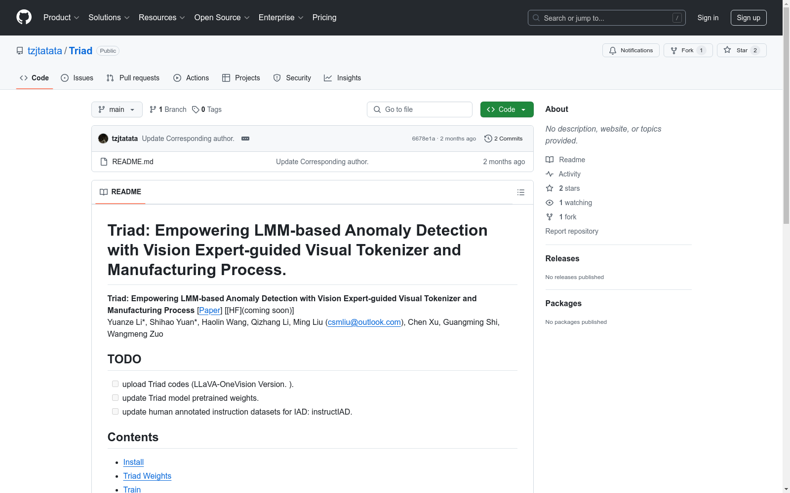790x493 pixels.
Task: Click the Issues circle icon
Action: coord(65,78)
